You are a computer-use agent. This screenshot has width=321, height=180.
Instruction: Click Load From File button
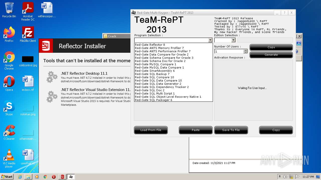151,130
